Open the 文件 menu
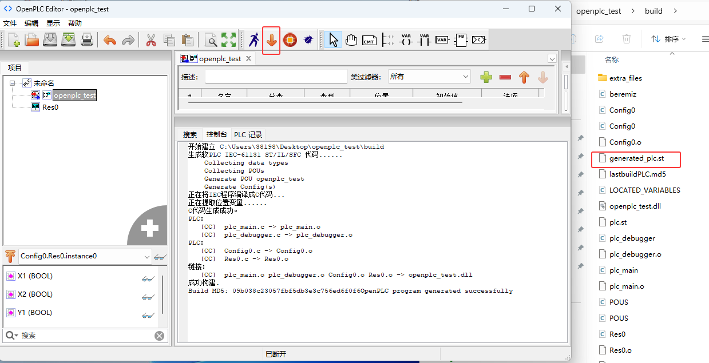Viewport: 709px width, 363px height. coord(10,23)
